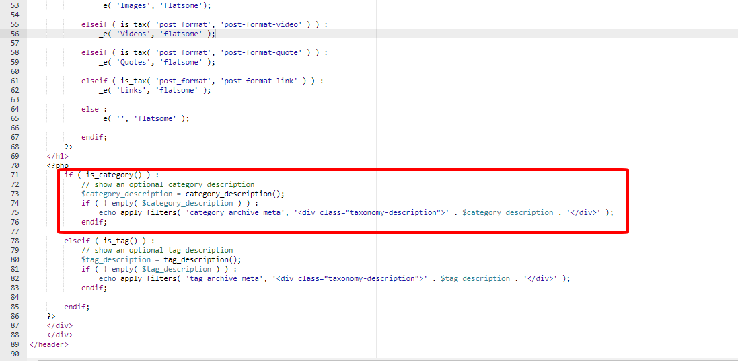Click the <?php opening tag on line 70
738x361 pixels.
58,165
